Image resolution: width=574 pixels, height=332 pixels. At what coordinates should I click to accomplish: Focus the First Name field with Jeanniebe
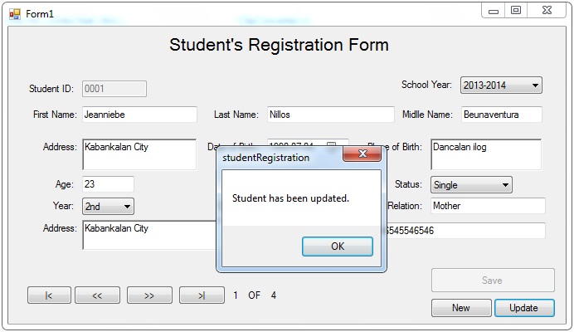139,115
